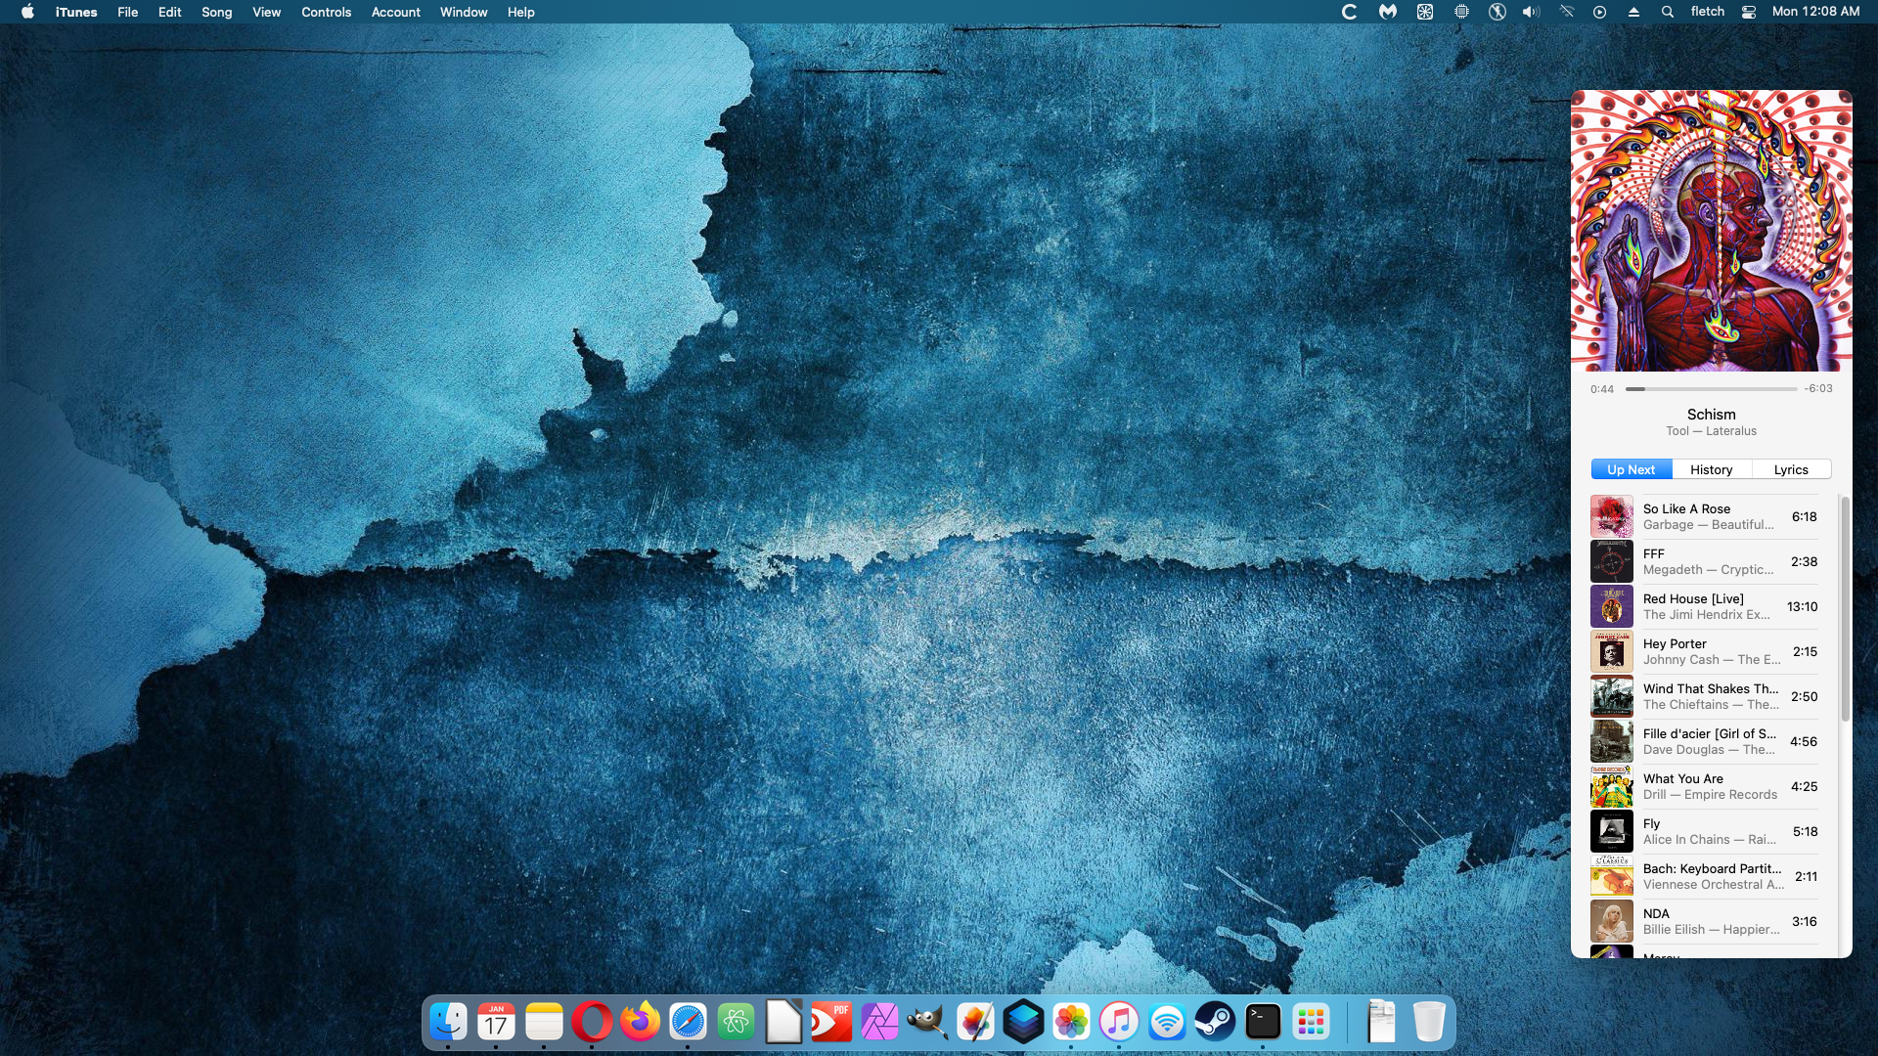Open Terminal from the dock
Viewport: 1878px width, 1056px height.
[1264, 1023]
